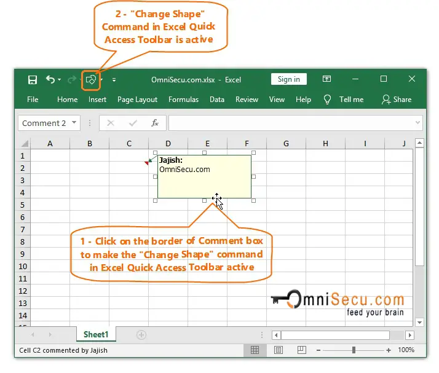The image size is (439, 373).
Task: Click the Save icon in Quick Access Toolbar
Action: 33,80
